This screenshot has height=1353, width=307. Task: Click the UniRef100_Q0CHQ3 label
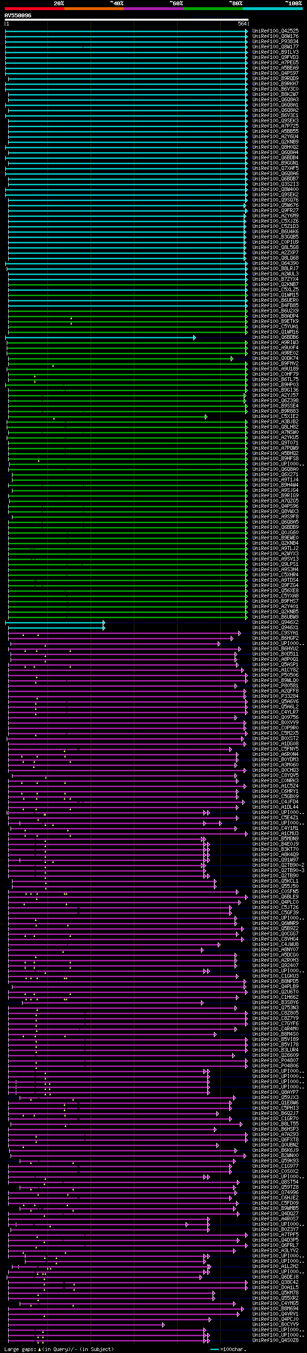tap(275, 770)
